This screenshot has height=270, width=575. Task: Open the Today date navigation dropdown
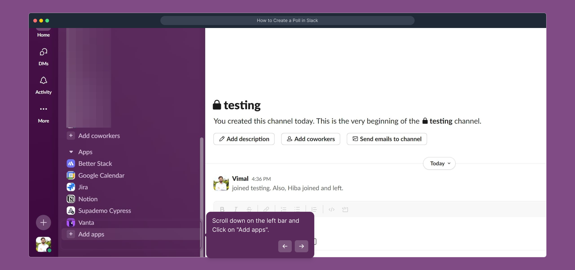[x=439, y=163]
